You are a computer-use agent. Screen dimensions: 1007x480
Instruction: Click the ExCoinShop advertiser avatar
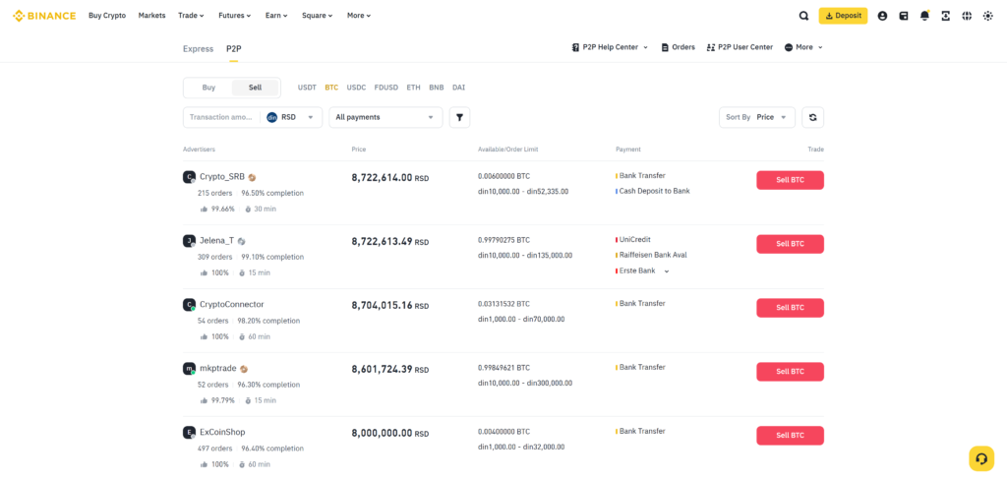click(x=189, y=433)
